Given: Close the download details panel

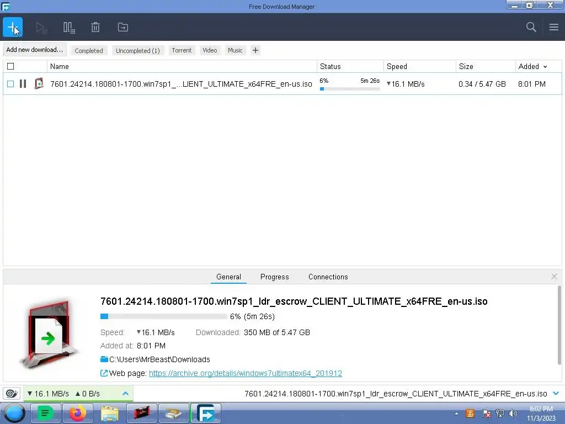Looking at the screenshot, I should [x=554, y=277].
